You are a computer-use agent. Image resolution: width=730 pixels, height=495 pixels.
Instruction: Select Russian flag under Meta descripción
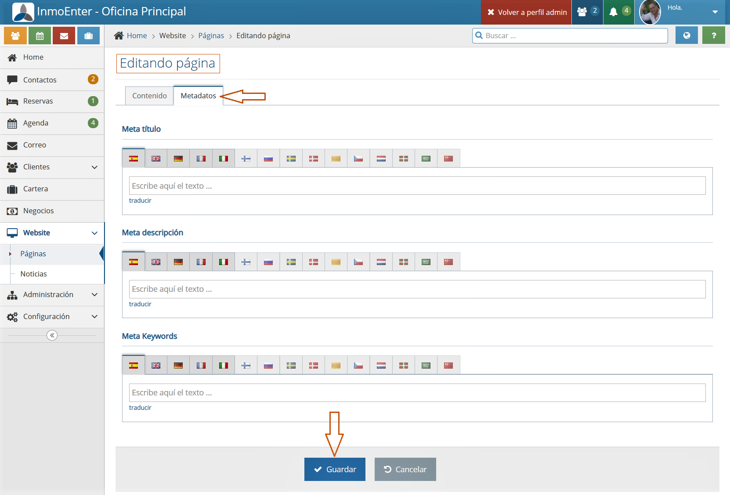coord(268,262)
